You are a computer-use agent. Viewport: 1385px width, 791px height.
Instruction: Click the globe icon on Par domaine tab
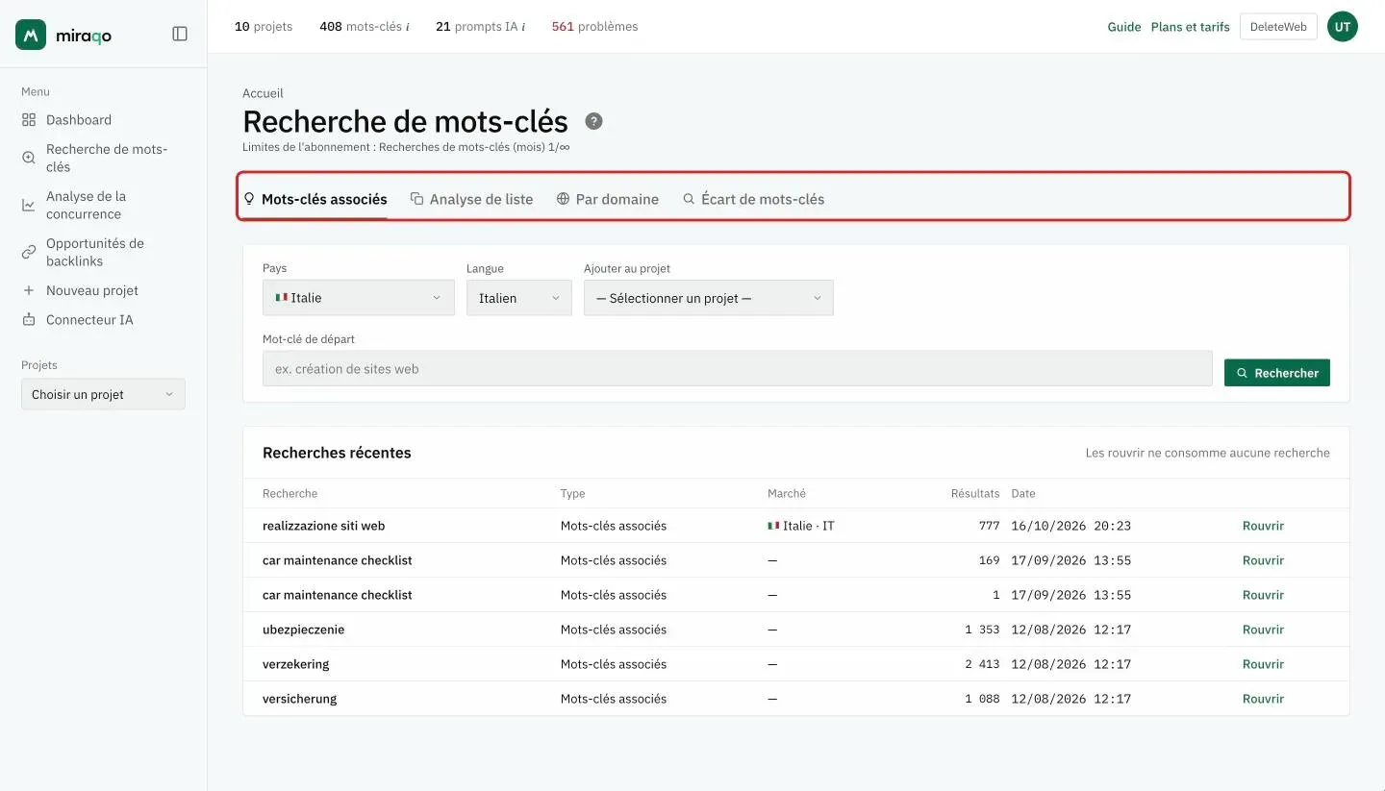(x=564, y=199)
